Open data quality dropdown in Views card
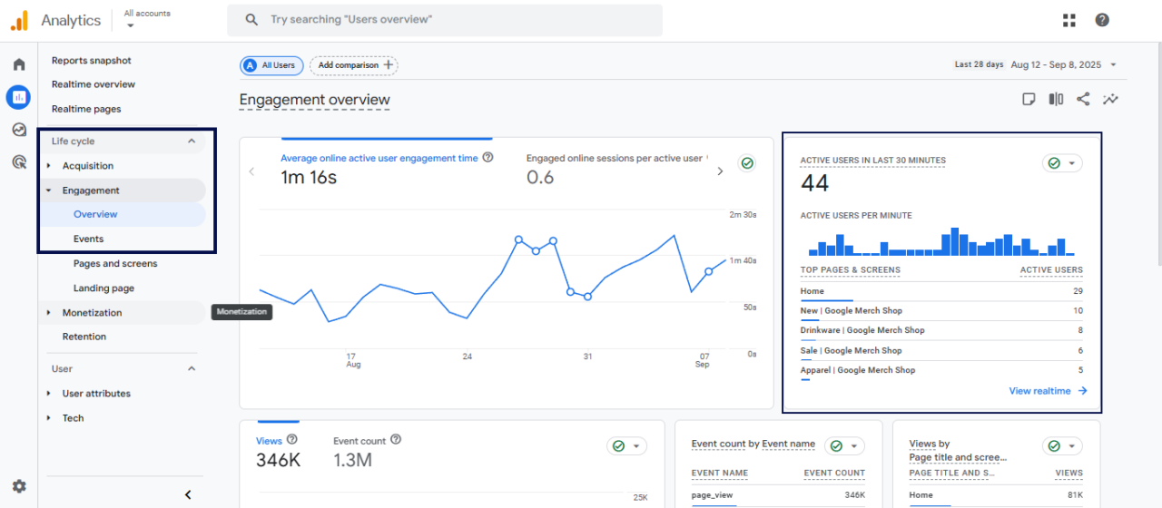Viewport: 1162px width, 508px height. tap(626, 446)
